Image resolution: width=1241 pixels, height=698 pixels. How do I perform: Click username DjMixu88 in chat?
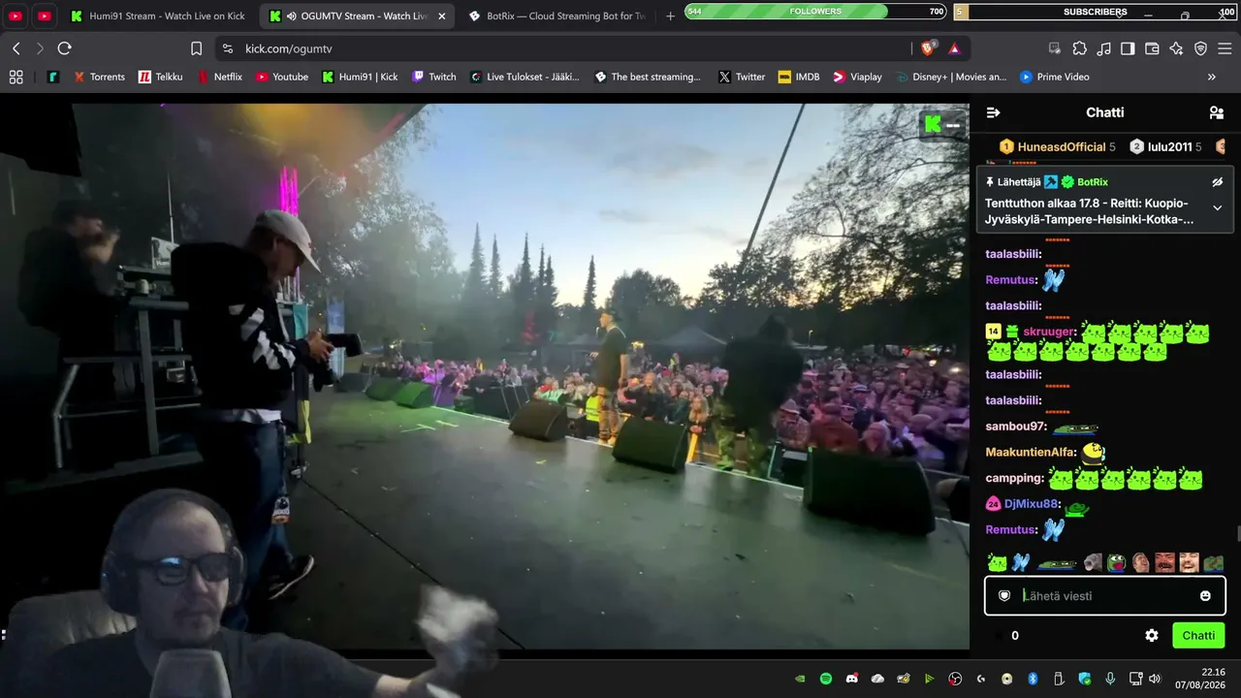click(1032, 504)
